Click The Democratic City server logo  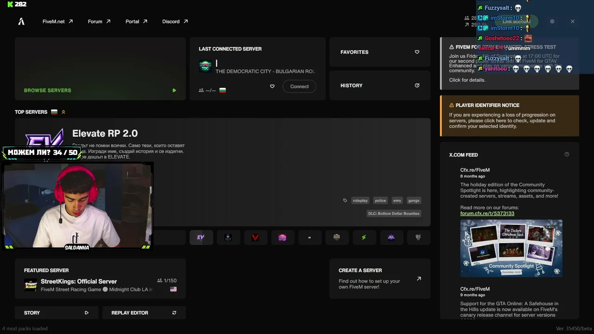pyautogui.click(x=205, y=66)
